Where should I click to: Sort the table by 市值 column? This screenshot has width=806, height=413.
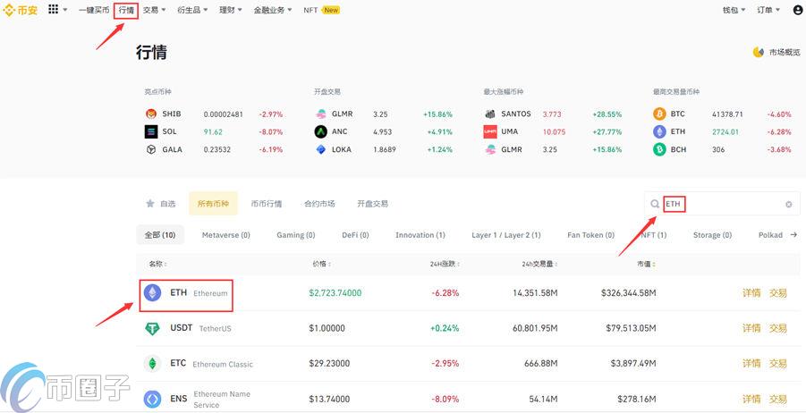[646, 264]
